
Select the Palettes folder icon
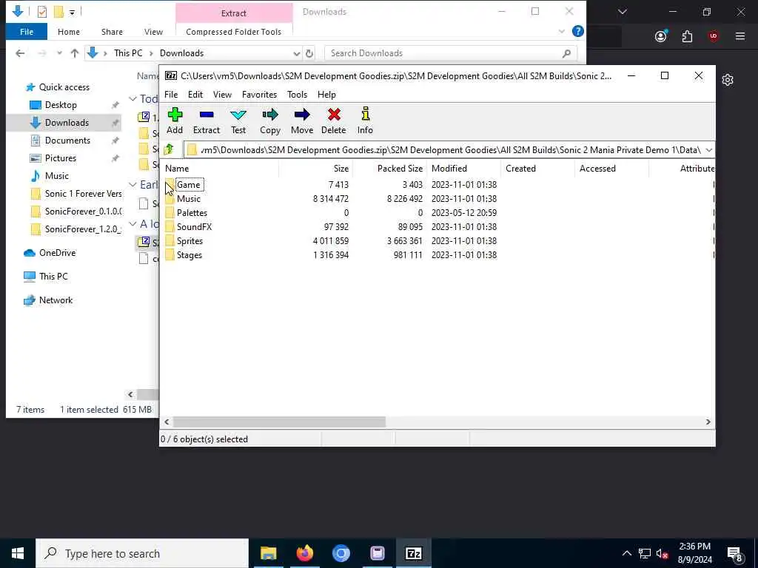[170, 212]
